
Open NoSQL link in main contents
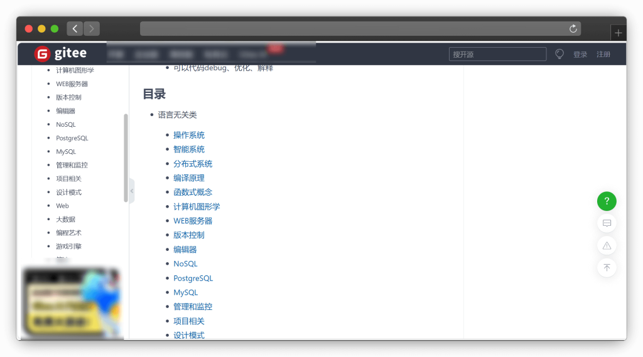coord(185,264)
